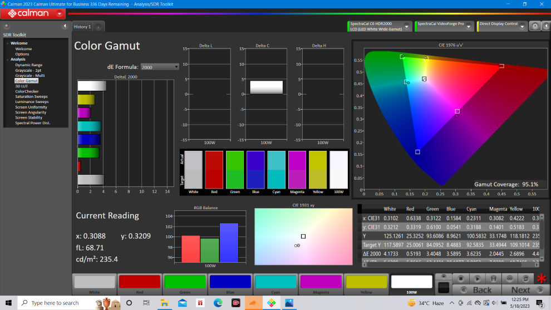Select the 100W pattern swatch at bottom

[x=411, y=284]
